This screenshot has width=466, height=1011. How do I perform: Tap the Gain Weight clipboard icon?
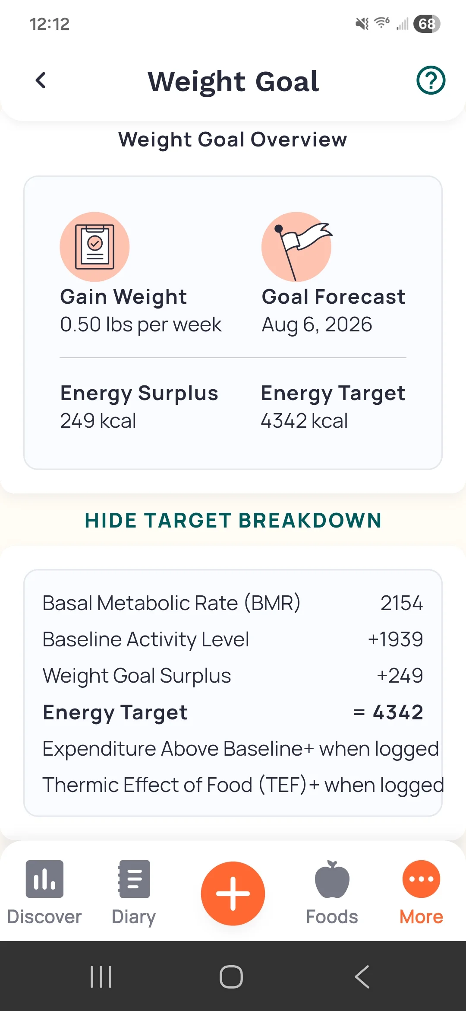(x=94, y=247)
